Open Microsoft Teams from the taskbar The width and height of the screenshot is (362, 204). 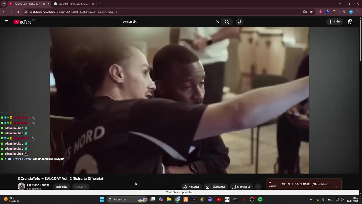[210, 199]
